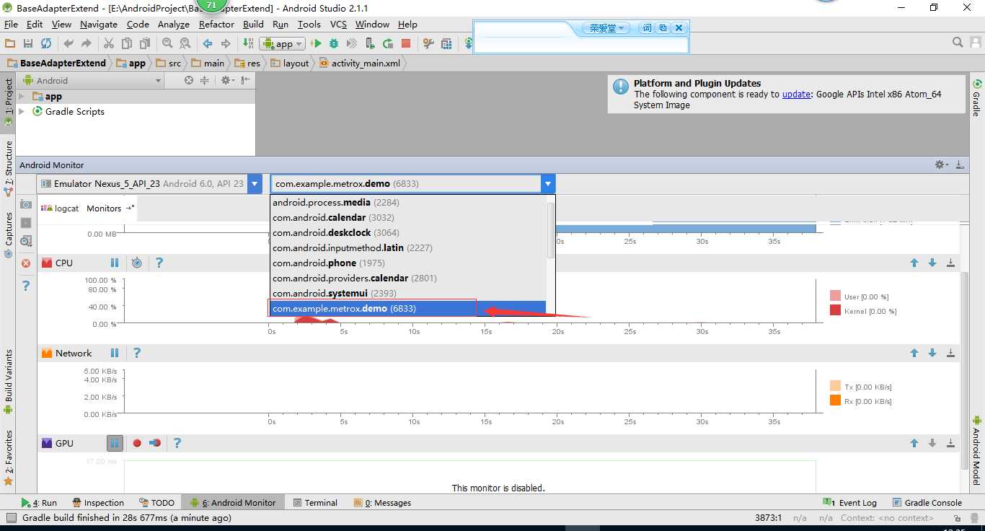Open the Messages tool window tab

click(383, 502)
